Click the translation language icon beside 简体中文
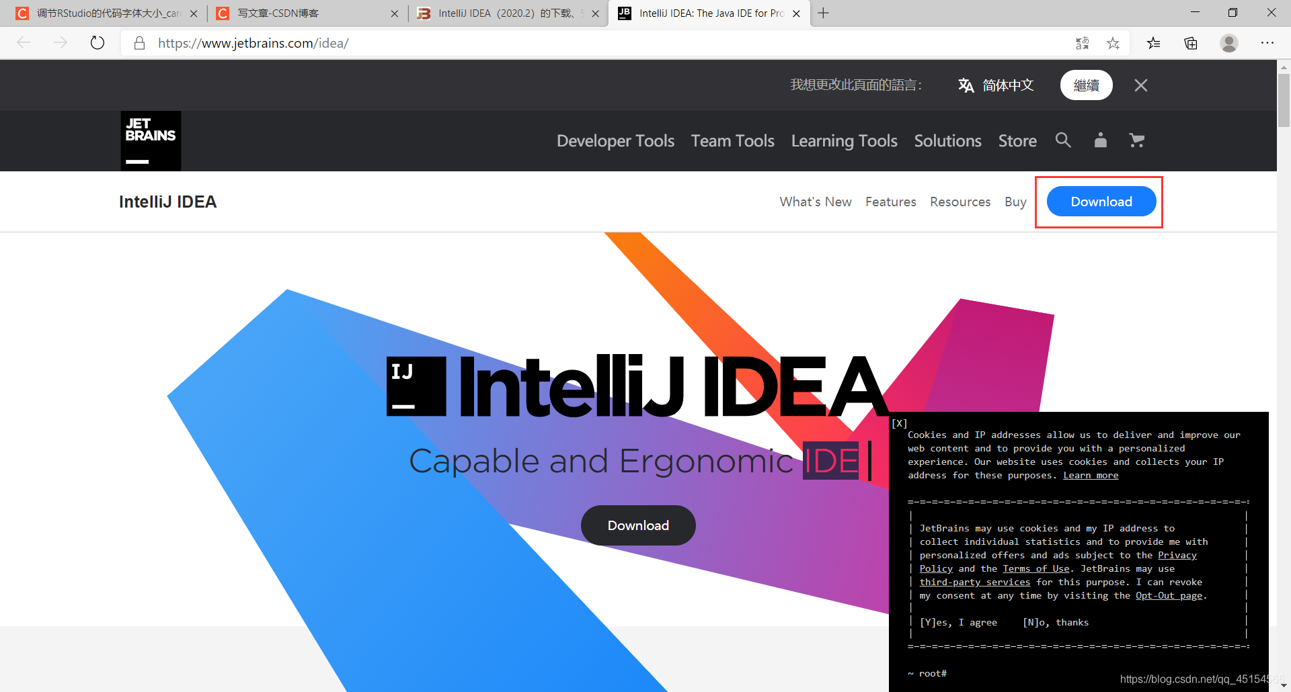Screen dimensions: 1291x692 [966, 85]
